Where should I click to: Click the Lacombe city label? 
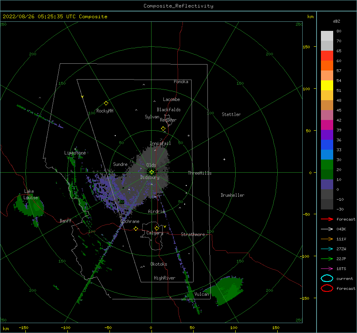click(171, 99)
